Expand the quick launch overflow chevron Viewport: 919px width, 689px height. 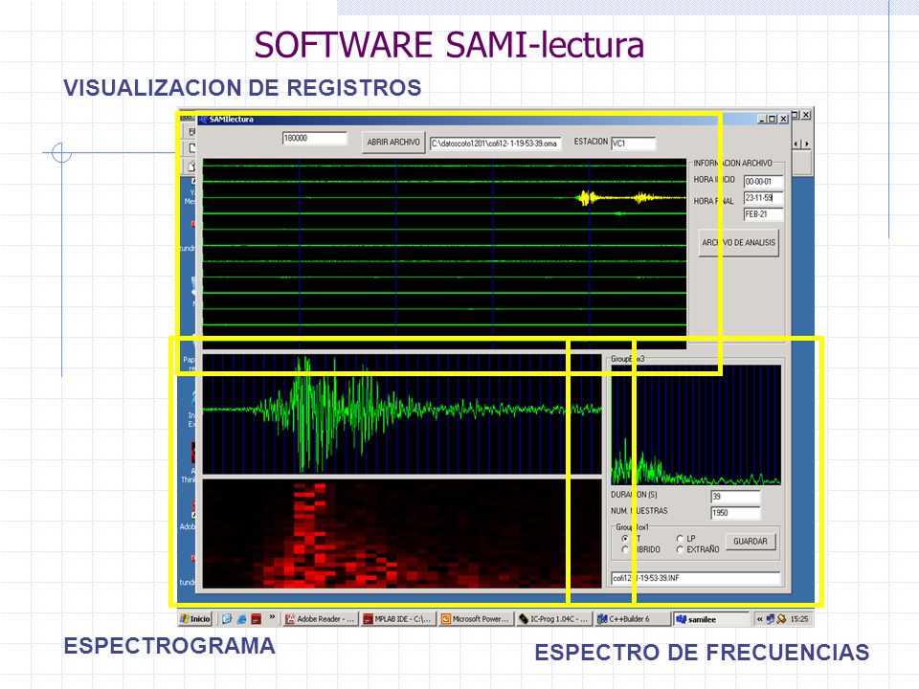pos(272,617)
